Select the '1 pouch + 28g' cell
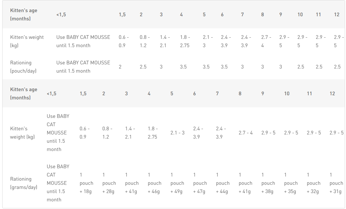The image size is (346, 209). pyautogui.click(x=109, y=183)
